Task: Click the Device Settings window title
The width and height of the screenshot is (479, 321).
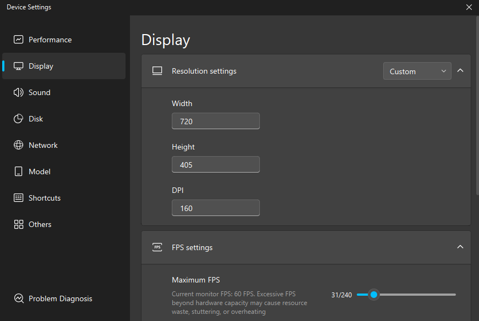Action: point(29,7)
